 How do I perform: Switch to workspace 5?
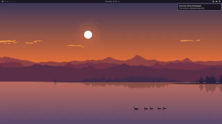click(x=15, y=1)
